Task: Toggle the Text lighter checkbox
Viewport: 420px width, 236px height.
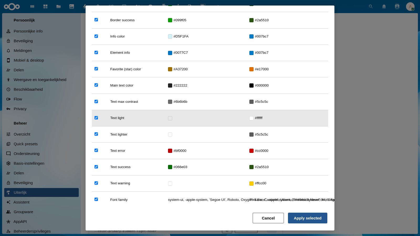Action: point(96,134)
